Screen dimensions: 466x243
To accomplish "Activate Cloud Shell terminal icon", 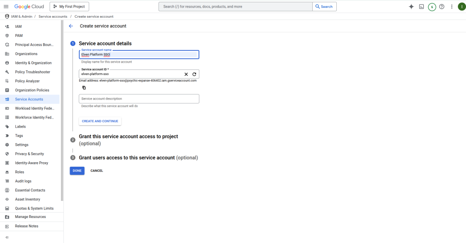I will coord(422,6).
